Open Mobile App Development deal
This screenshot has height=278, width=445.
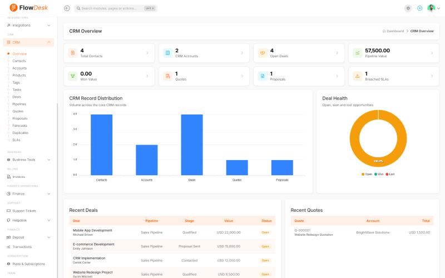(92, 230)
